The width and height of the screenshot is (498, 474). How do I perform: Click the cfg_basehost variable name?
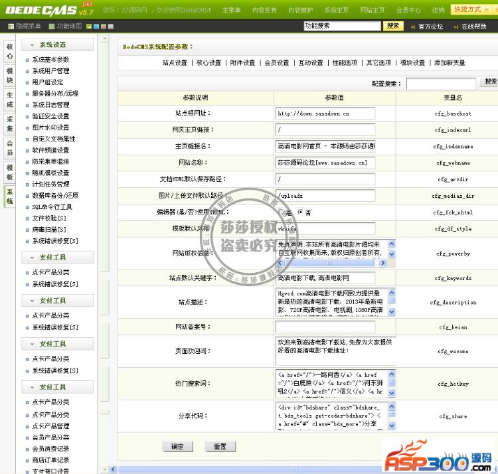pos(453,114)
